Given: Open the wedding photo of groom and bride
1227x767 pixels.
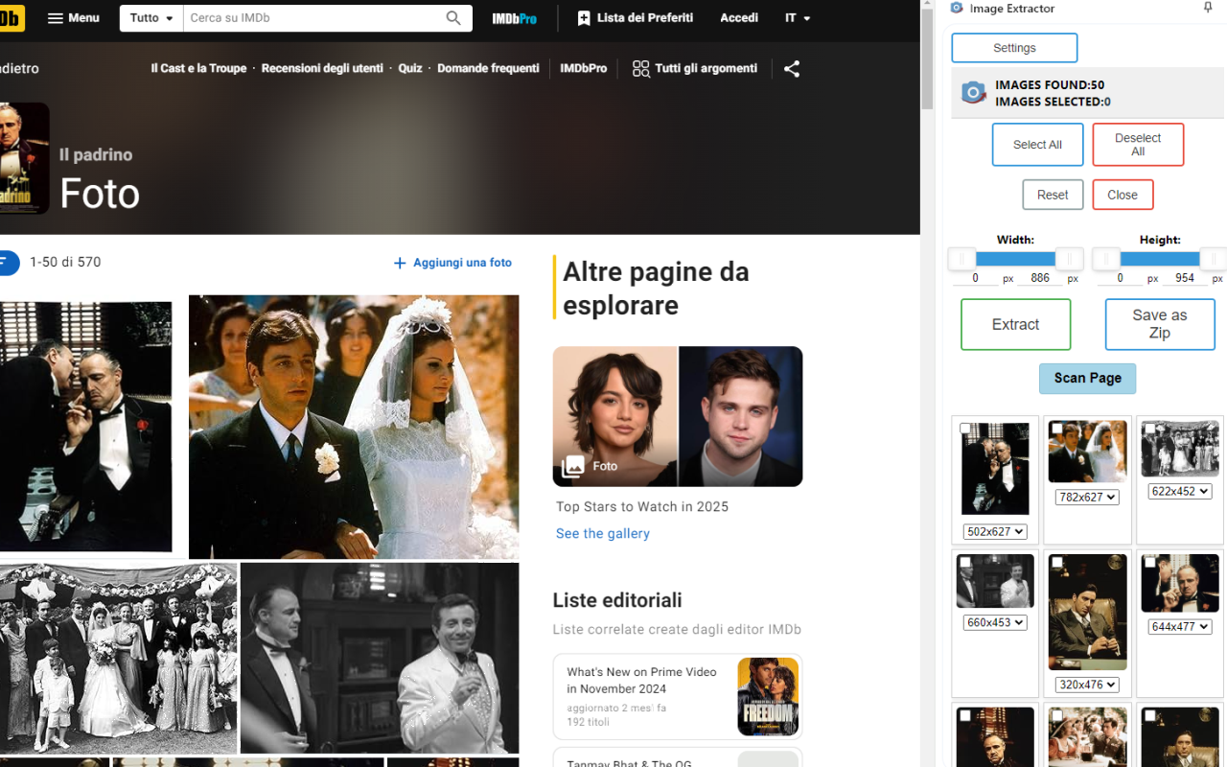Looking at the screenshot, I should point(354,427).
